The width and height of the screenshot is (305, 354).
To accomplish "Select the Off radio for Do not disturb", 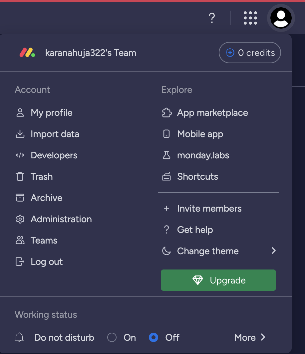I will coord(153,337).
